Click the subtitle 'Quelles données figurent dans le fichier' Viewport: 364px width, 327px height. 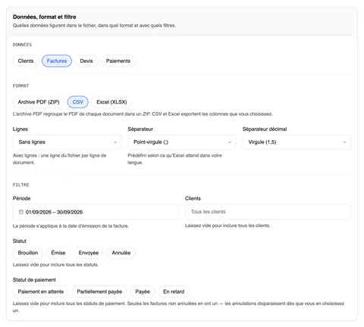(94, 26)
